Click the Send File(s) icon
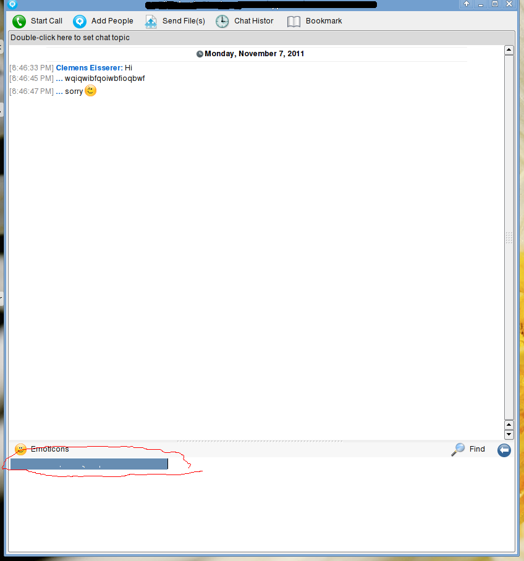This screenshot has height=561, width=524. (x=151, y=22)
